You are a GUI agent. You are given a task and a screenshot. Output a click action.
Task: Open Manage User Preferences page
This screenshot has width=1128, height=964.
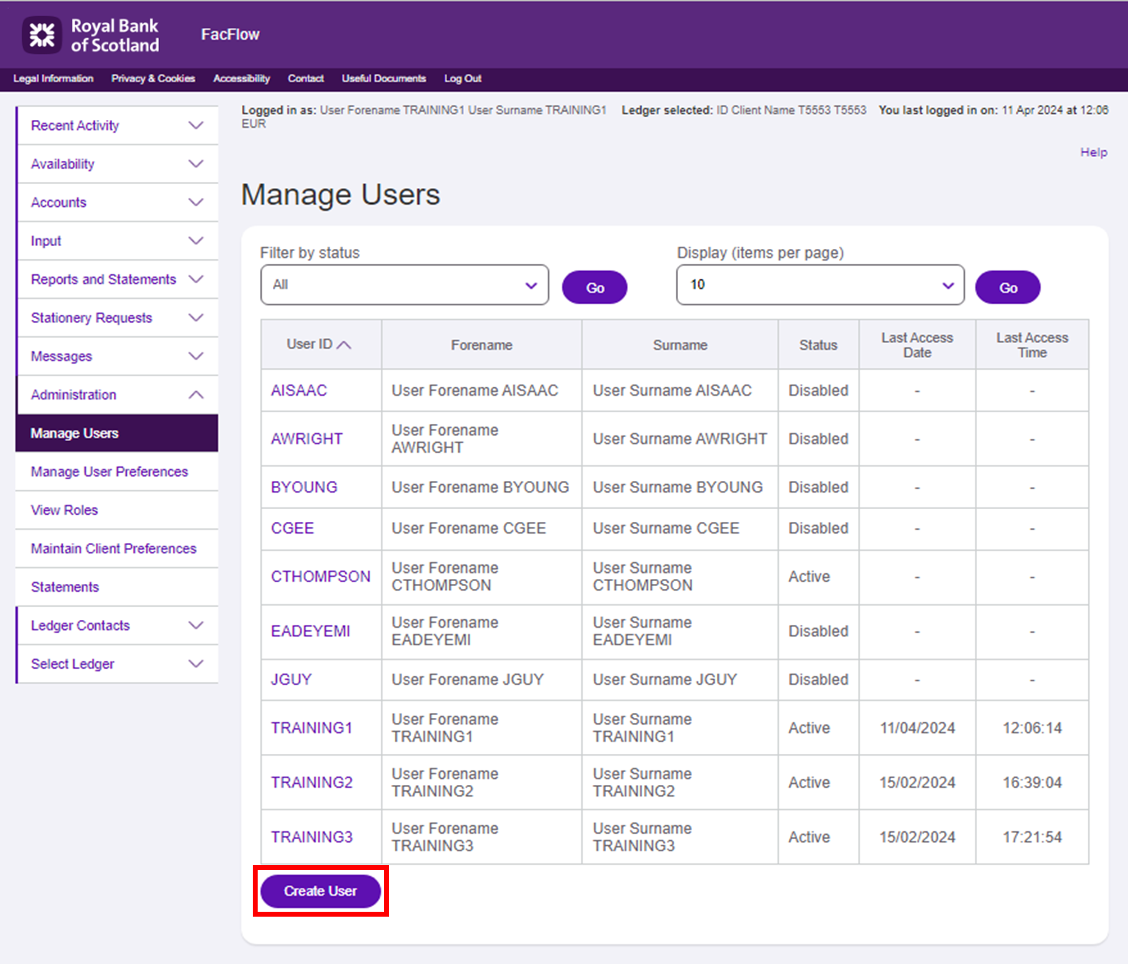click(x=109, y=472)
